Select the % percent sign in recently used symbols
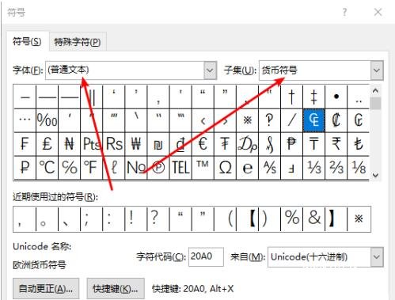The height and width of the screenshot is (300, 395). point(291,218)
